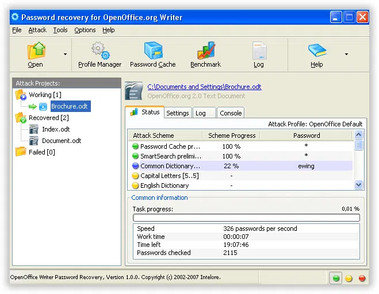Click the Task progress bar
Screen dimensions: 379x294
click(246, 218)
